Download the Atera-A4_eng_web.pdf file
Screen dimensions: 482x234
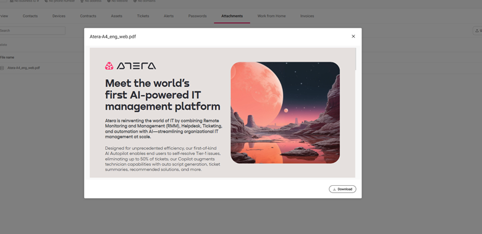(x=342, y=189)
